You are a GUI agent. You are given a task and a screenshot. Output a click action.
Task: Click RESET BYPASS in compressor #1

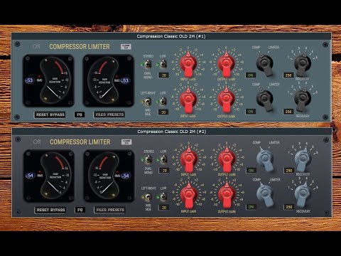pos(50,114)
